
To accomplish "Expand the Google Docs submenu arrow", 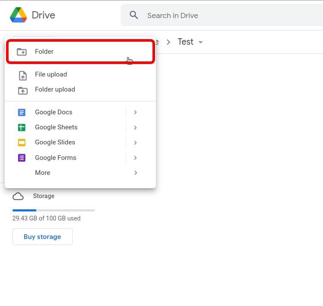I will (135, 112).
